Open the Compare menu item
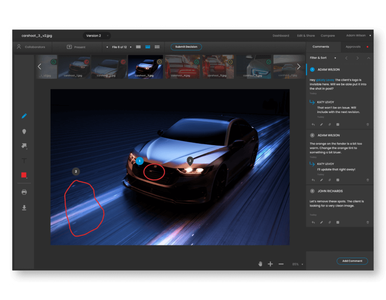386x300 pixels. [329, 35]
